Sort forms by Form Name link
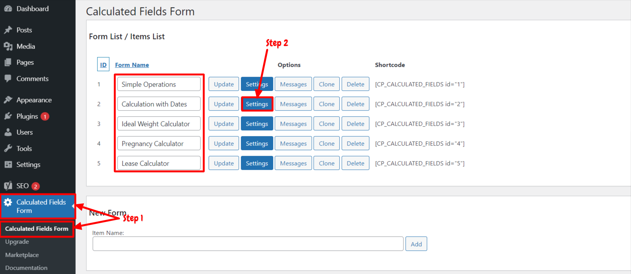The height and width of the screenshot is (274, 631). 132,65
